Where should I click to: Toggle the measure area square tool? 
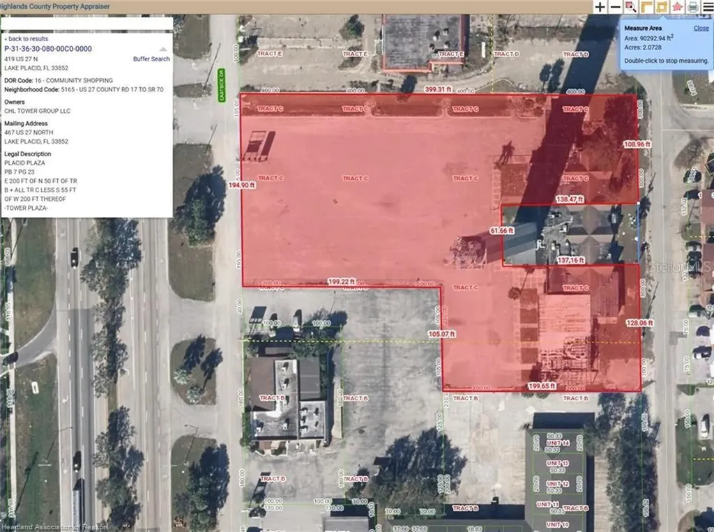[x=662, y=7]
